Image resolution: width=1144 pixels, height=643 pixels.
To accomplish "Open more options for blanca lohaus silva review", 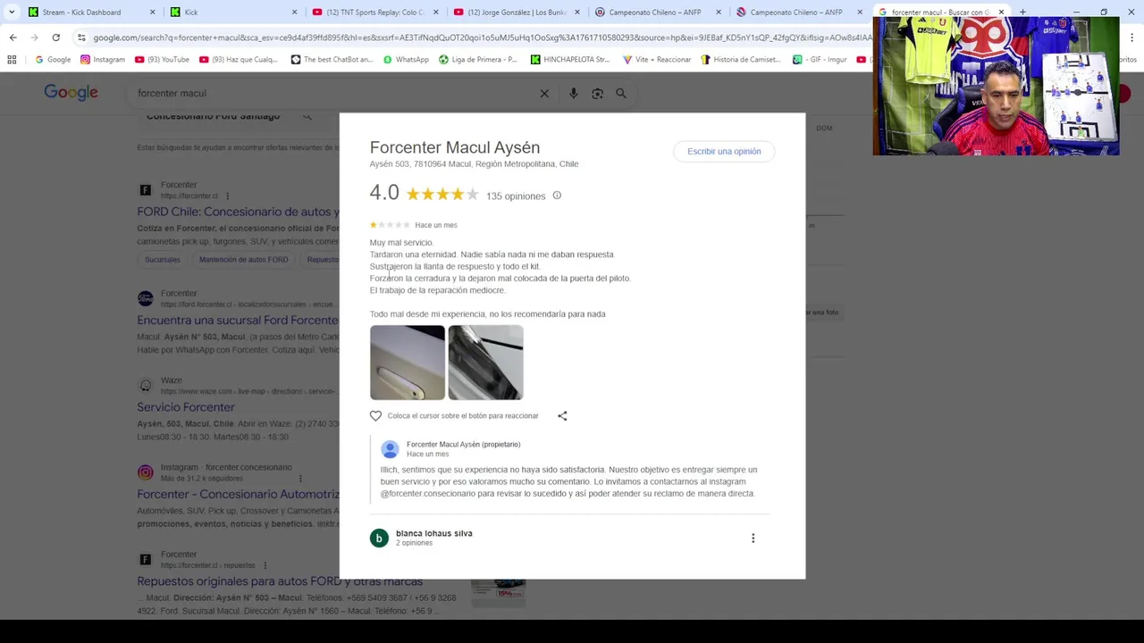I will coord(753,538).
